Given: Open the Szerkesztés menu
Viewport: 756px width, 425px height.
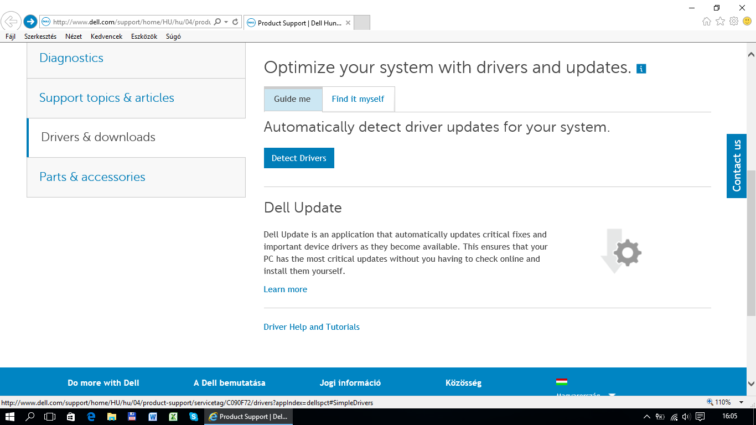Looking at the screenshot, I should 40,37.
